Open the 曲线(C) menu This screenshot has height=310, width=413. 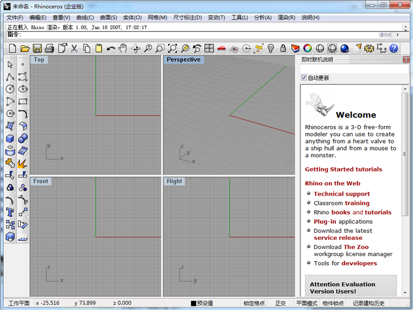85,17
